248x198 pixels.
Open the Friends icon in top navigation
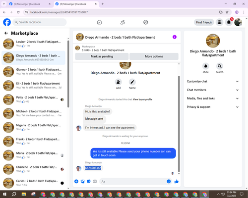tap(123, 22)
